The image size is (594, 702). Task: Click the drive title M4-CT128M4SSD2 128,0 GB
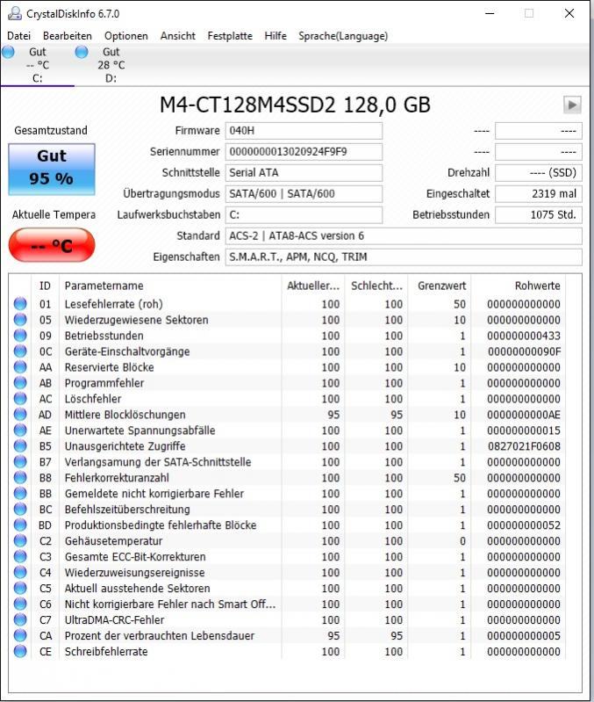tap(295, 105)
